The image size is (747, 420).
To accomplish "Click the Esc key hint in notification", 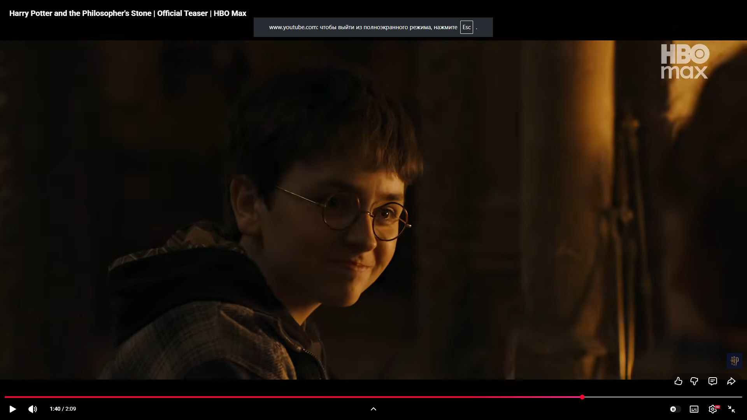I will tap(466, 27).
